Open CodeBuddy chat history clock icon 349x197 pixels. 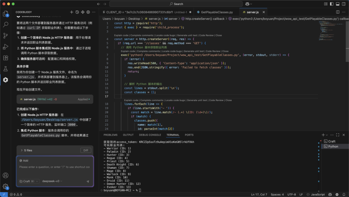(77, 12)
